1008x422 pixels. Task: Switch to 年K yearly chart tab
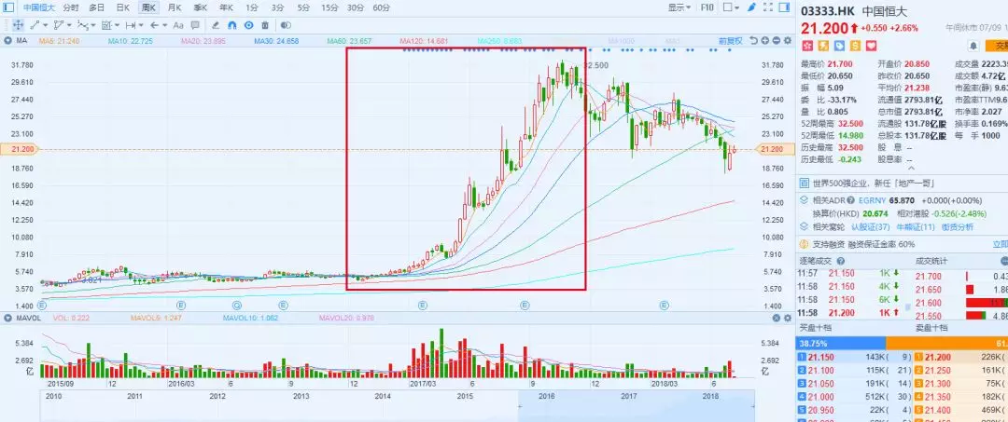click(x=226, y=7)
